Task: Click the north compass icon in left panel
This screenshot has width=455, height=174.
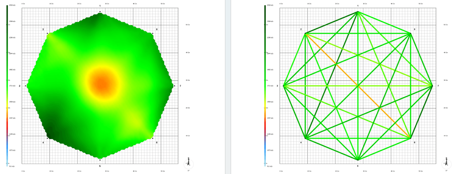Action: pyautogui.click(x=189, y=163)
